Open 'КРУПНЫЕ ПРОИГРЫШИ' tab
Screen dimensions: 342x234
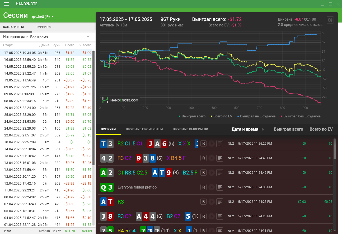[144, 129]
